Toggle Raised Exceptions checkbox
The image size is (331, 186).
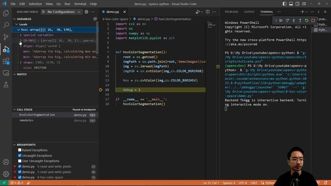tap(20, 150)
